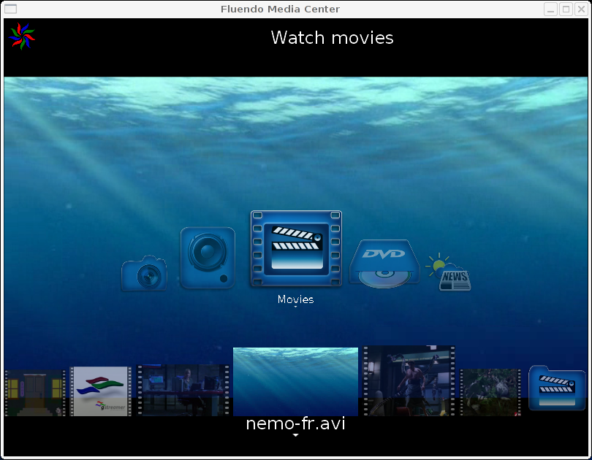The height and width of the screenshot is (460, 592).
Task: Click the Watch movies heading
Action: point(333,38)
